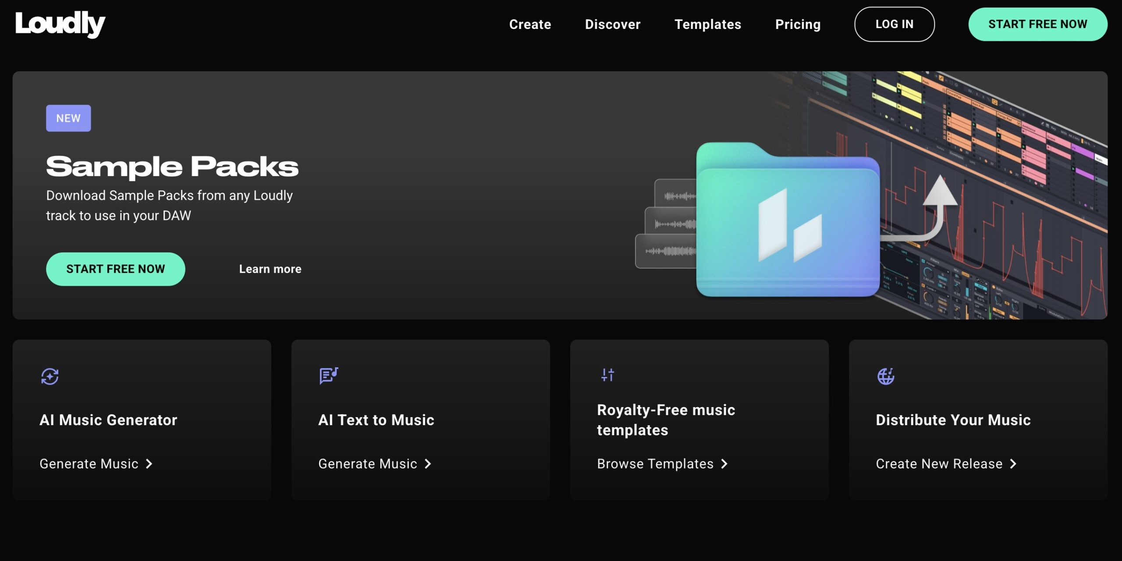Click the AI Music Generator sparkle-refresh icon

point(50,376)
